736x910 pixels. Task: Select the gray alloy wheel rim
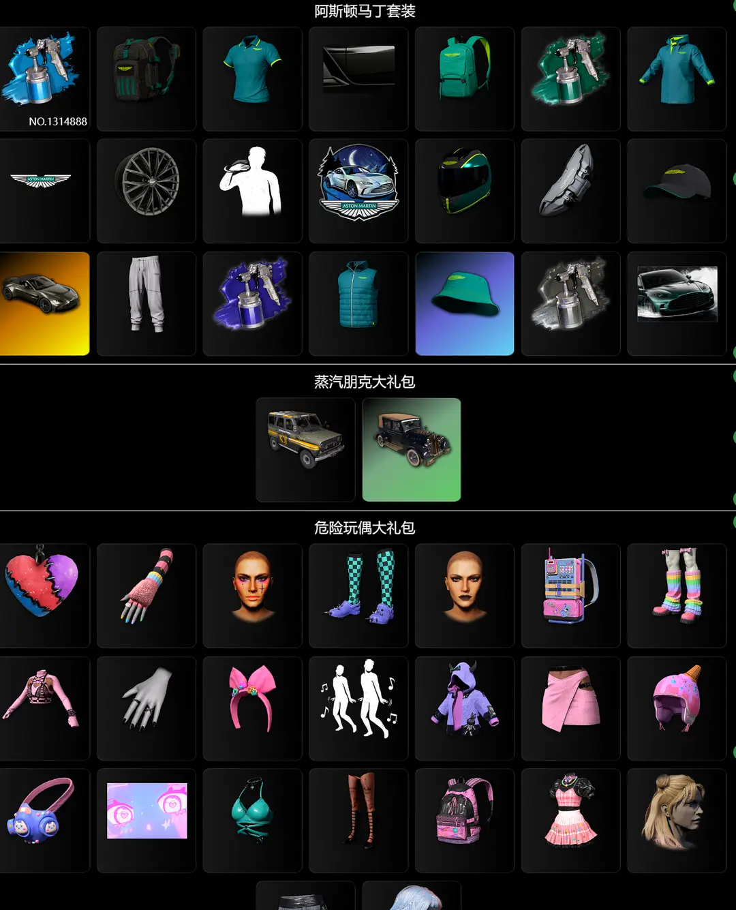coord(147,190)
